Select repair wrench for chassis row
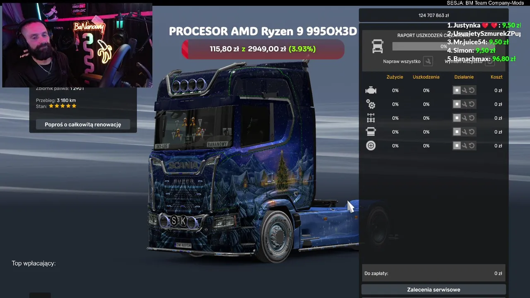The height and width of the screenshot is (298, 530). tap(464, 118)
